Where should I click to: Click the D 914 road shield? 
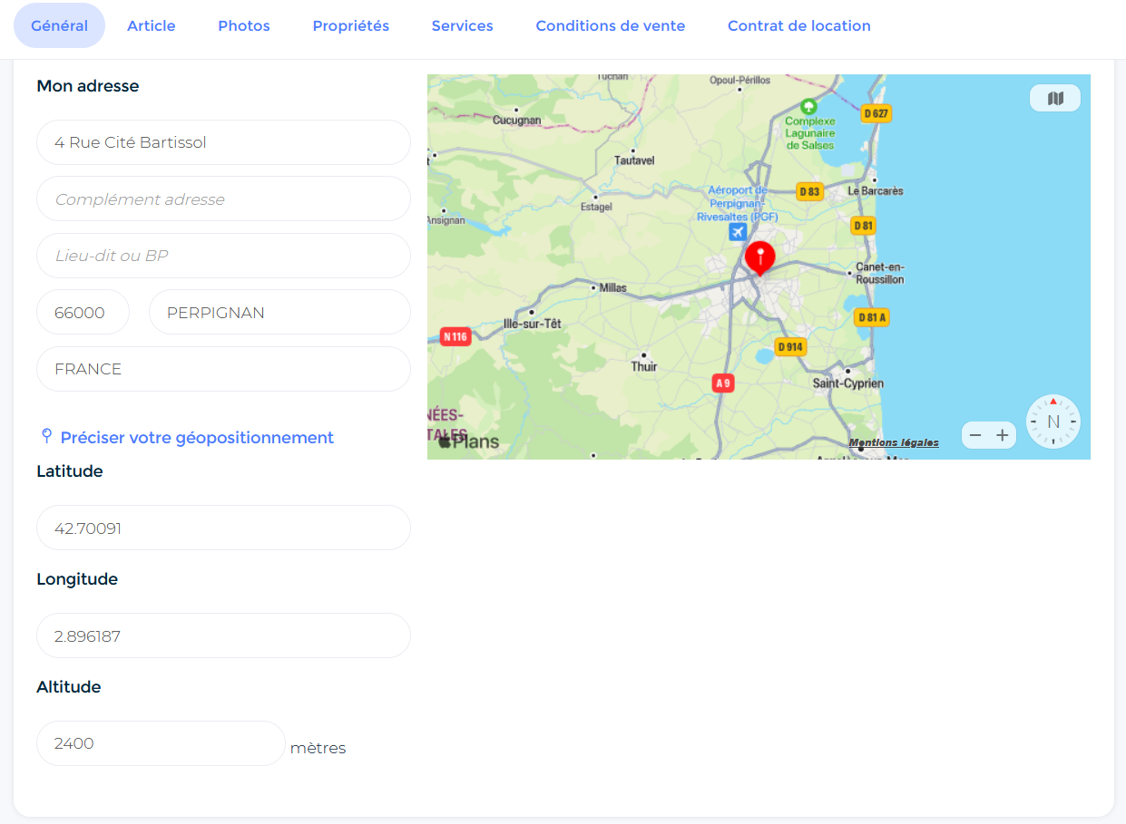coord(790,346)
